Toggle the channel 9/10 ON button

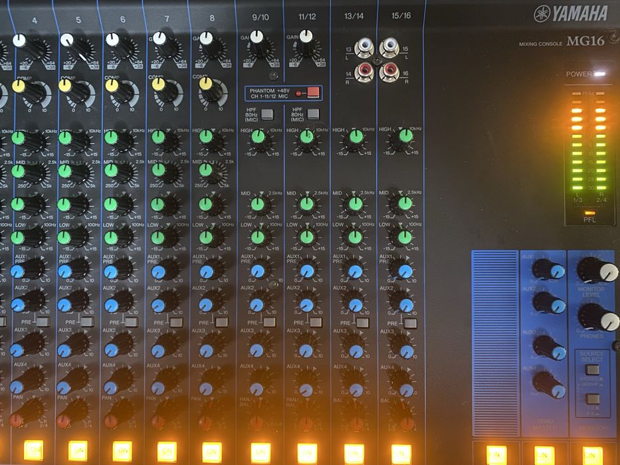260,453
